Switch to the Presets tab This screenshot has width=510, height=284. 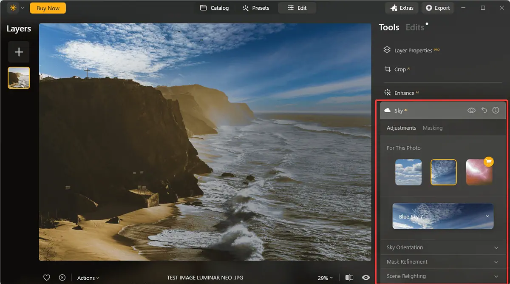tap(256, 8)
